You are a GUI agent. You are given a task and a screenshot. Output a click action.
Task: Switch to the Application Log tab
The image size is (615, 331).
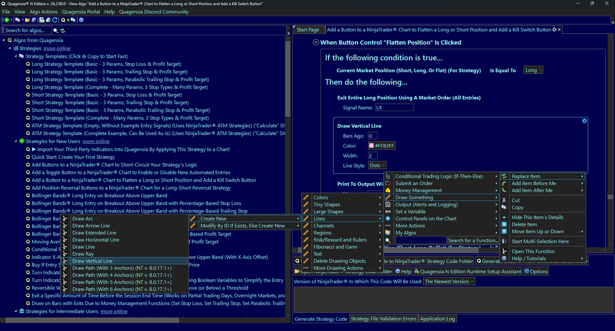pyautogui.click(x=437, y=319)
